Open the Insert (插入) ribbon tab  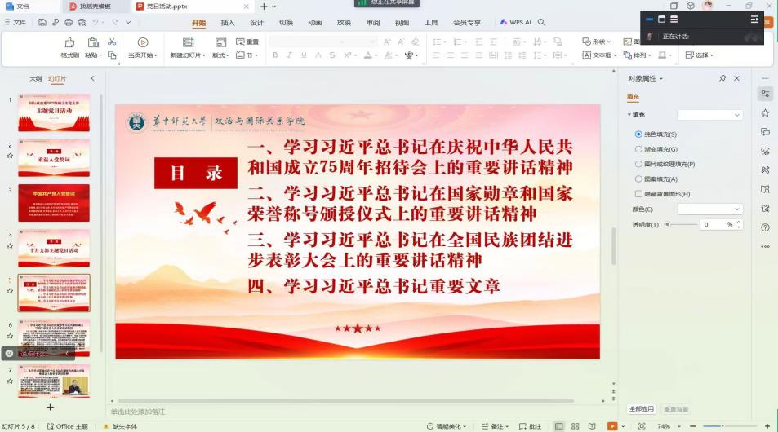click(228, 23)
